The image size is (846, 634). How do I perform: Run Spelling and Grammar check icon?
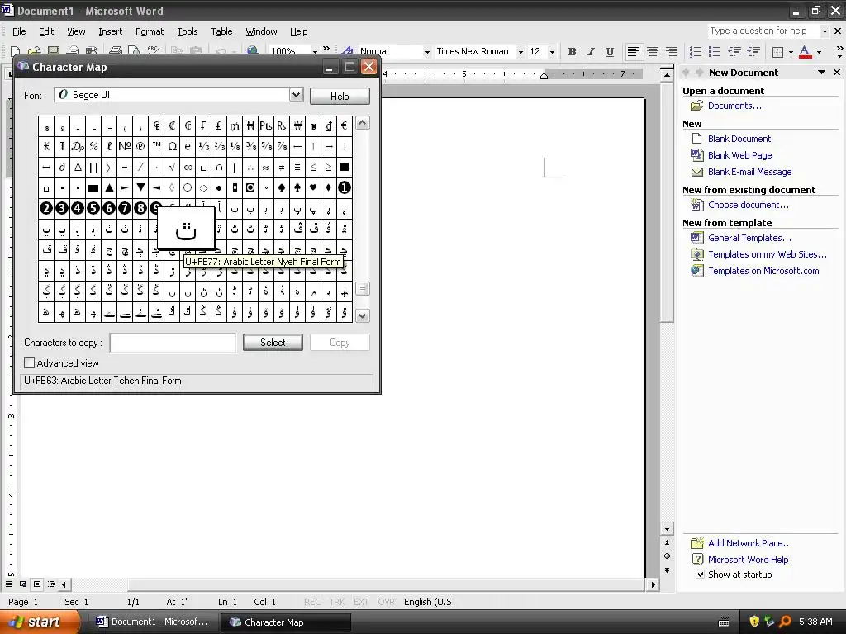tap(153, 50)
